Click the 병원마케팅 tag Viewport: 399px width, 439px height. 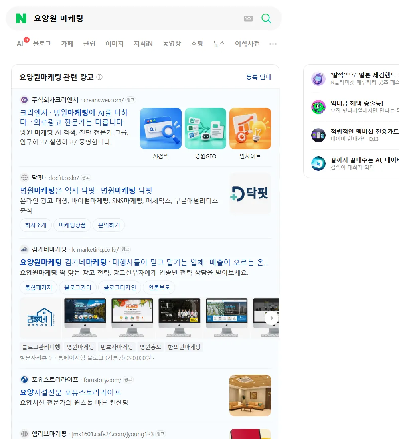click(80, 347)
